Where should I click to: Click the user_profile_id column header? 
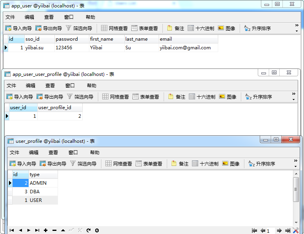tap(60, 108)
